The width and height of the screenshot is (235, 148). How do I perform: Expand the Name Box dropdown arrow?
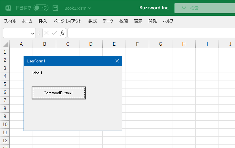coord(32,33)
